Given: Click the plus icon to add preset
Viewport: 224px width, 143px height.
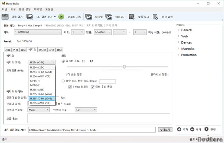Looking at the screenshot, I should pos(179,129).
